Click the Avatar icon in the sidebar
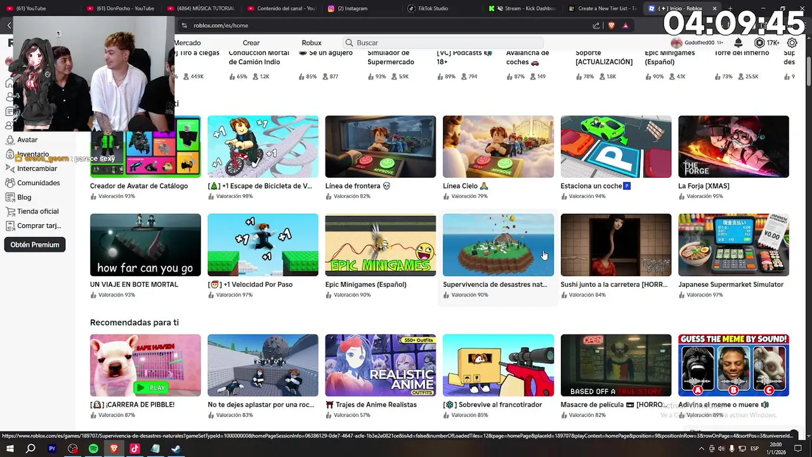 [x=10, y=140]
